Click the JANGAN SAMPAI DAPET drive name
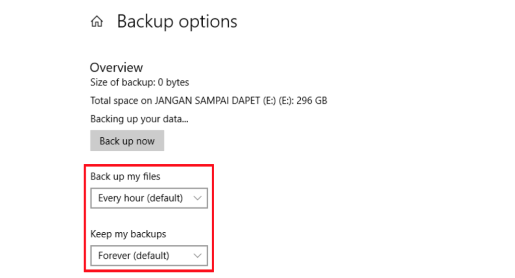 (x=207, y=101)
